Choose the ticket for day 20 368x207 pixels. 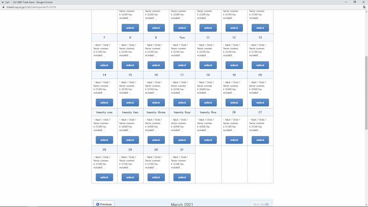click(260, 103)
